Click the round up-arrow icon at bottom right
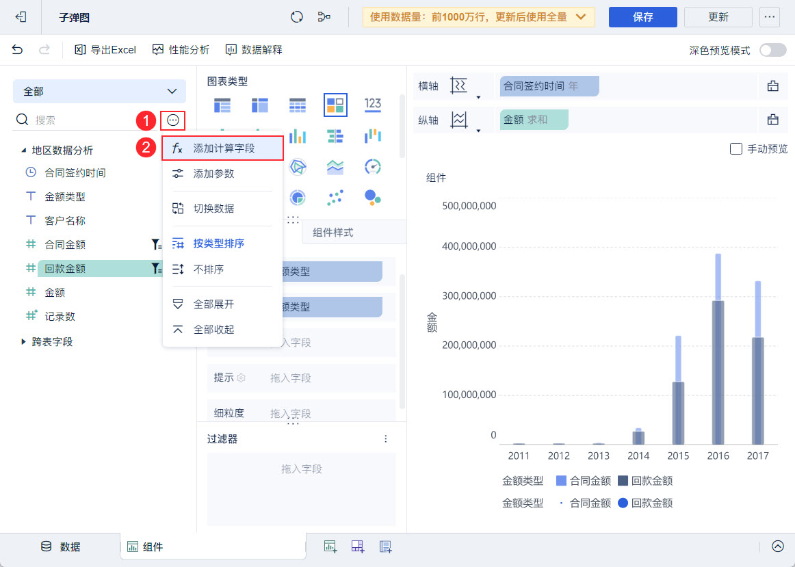This screenshot has width=795, height=567. [x=778, y=546]
